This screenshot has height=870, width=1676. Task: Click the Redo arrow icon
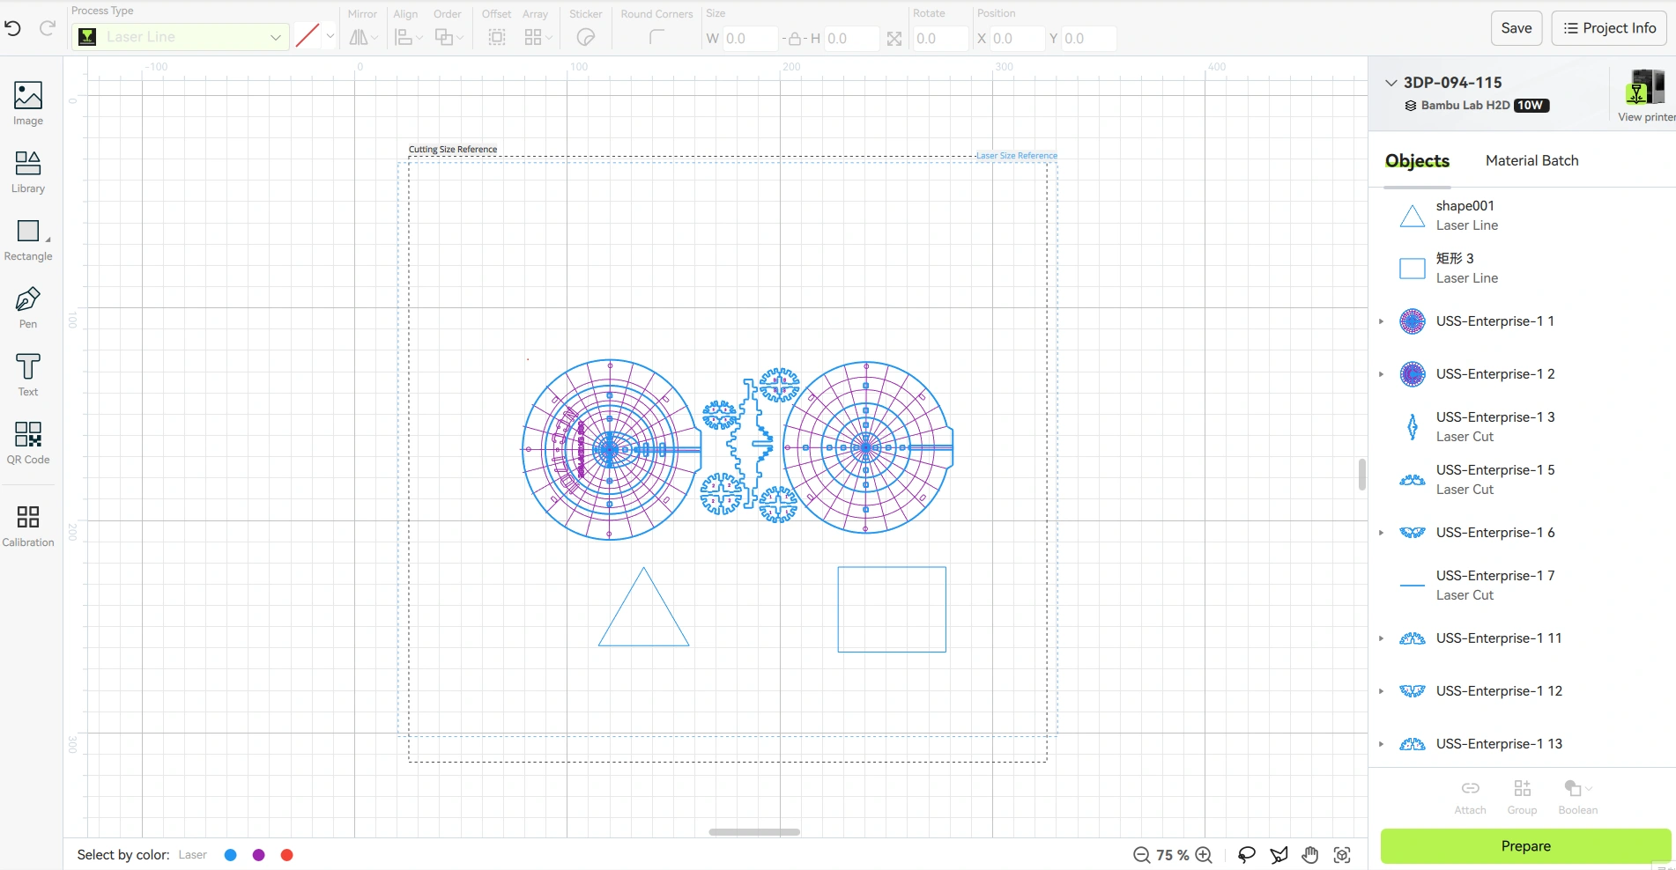click(x=48, y=28)
